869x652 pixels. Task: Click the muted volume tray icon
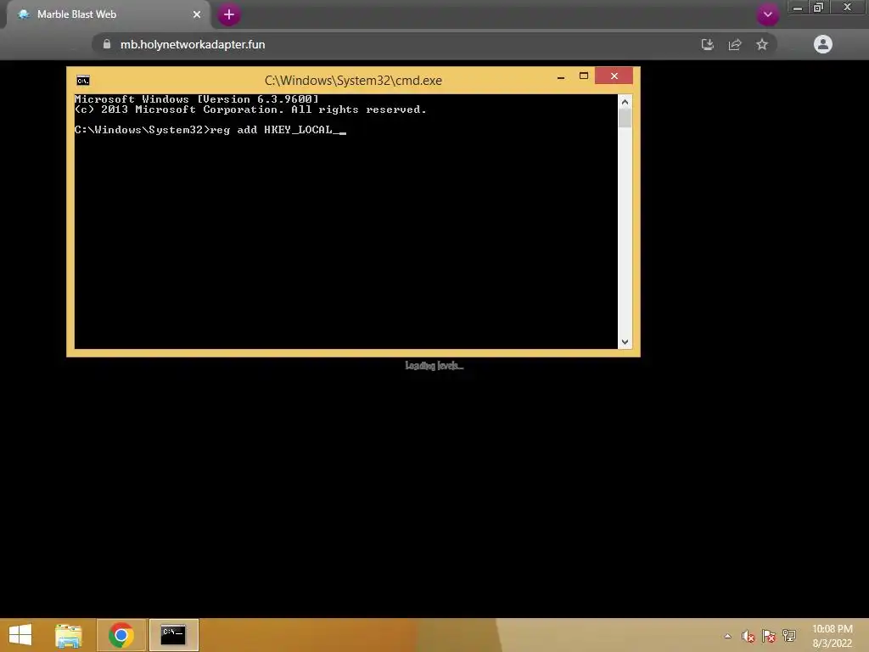(748, 636)
